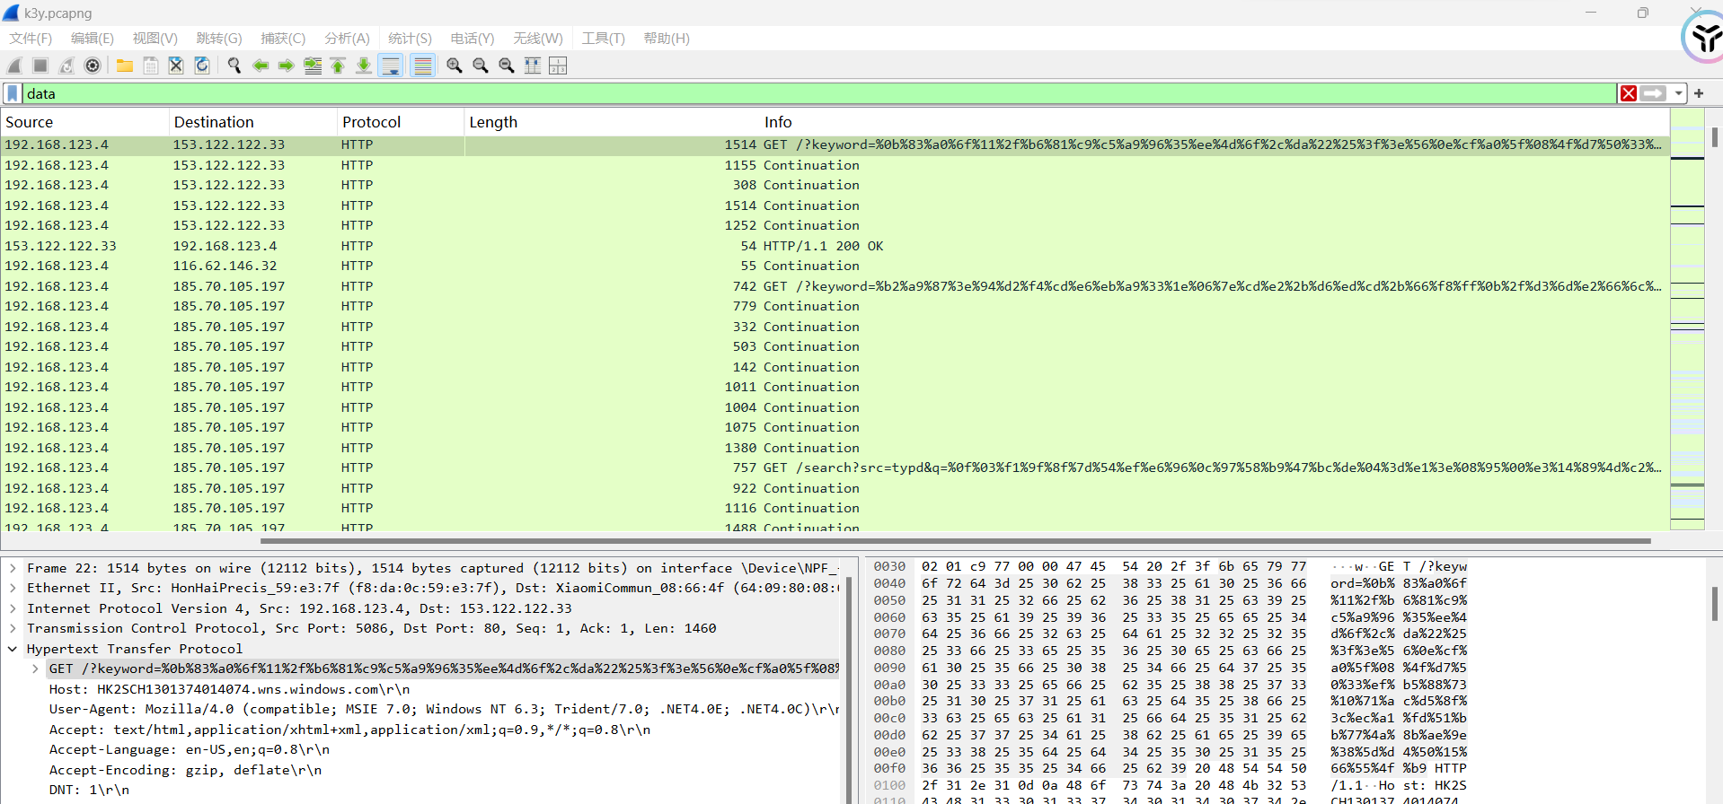Image resolution: width=1723 pixels, height=804 pixels.
Task: Select the 55-byte packet to 116.62.146.32
Action: 835,266
